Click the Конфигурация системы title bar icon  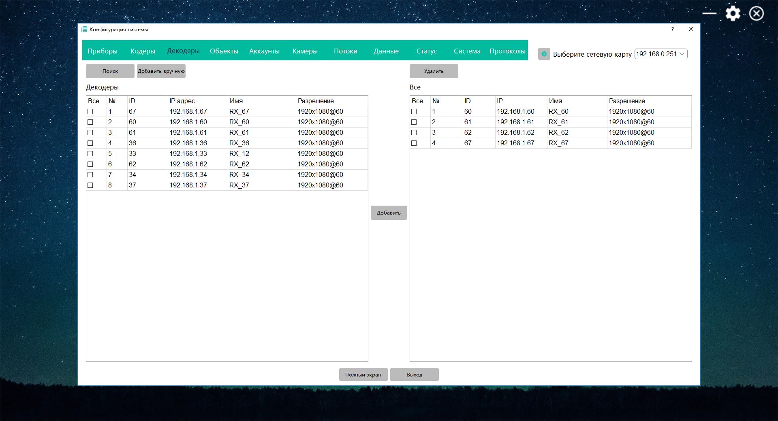coord(84,29)
